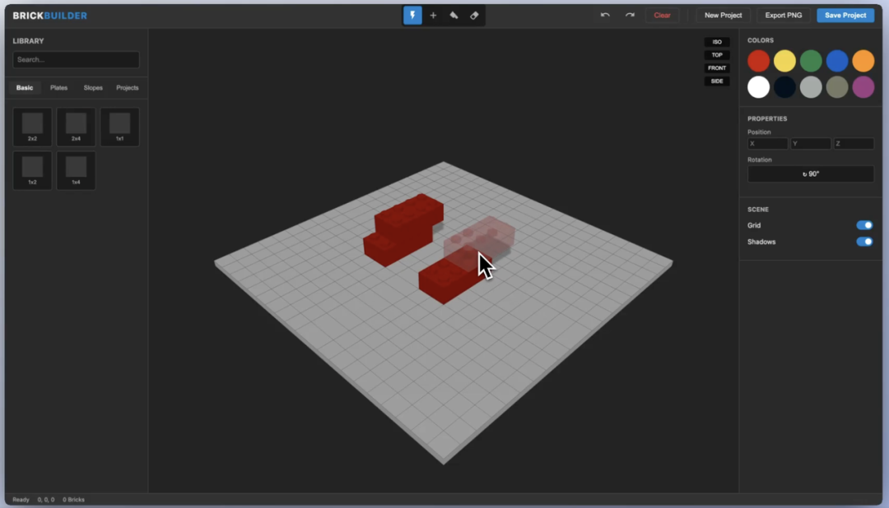Select the plus add-brick tool

point(433,16)
